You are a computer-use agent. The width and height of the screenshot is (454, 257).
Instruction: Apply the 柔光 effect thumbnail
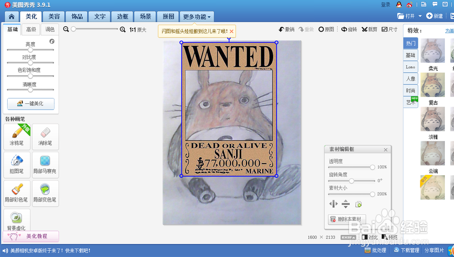coord(433,51)
